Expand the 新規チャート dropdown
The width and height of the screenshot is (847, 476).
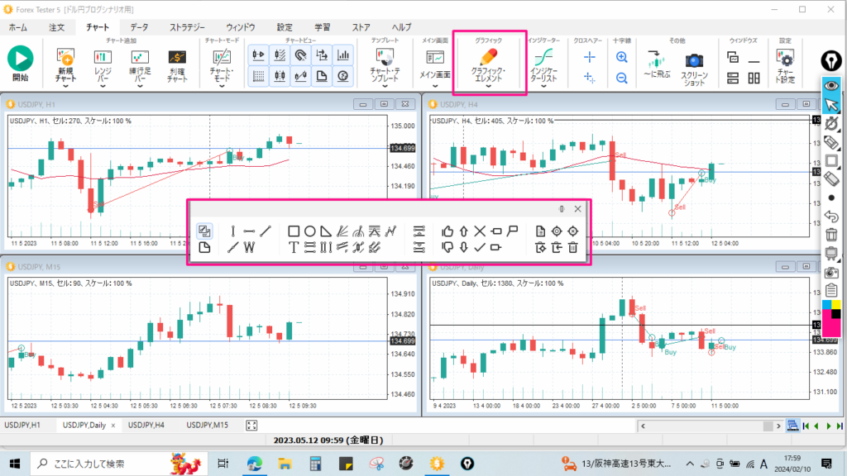65,86
